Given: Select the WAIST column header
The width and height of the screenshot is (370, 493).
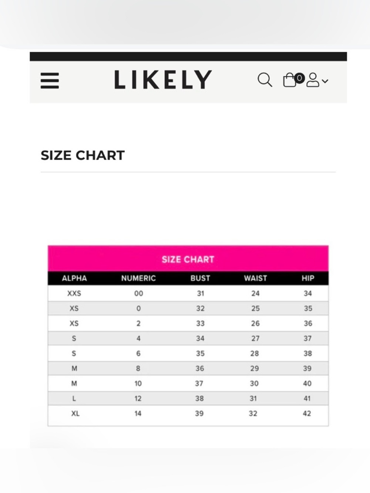Looking at the screenshot, I should tap(255, 278).
